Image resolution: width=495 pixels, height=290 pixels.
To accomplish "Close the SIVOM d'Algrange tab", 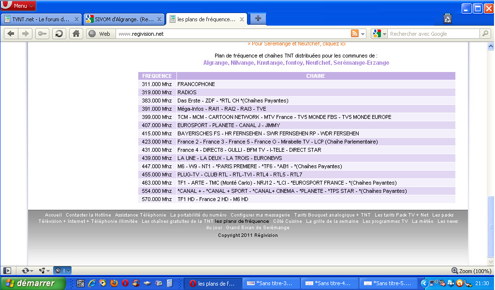I will 159,19.
